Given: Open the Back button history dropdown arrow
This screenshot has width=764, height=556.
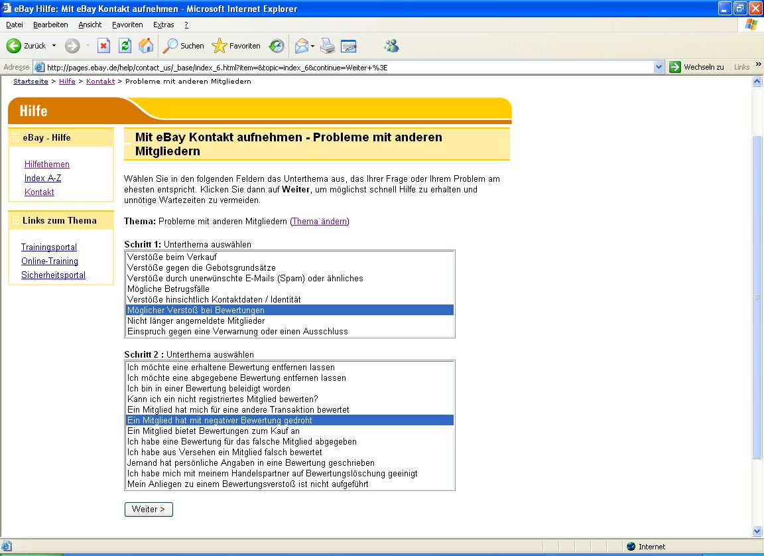Looking at the screenshot, I should [54, 46].
